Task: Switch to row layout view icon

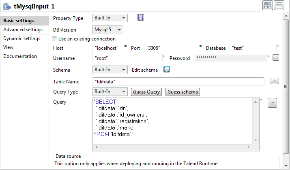Action: coord(279,5)
